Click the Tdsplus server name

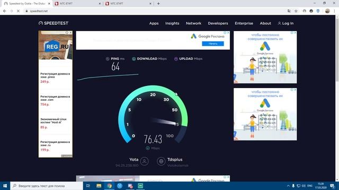pyautogui.click(x=175, y=159)
